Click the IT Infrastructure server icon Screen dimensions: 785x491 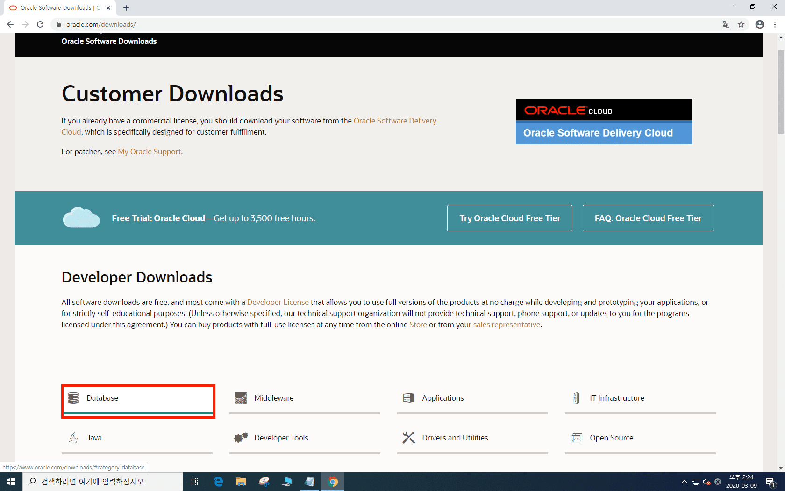577,398
